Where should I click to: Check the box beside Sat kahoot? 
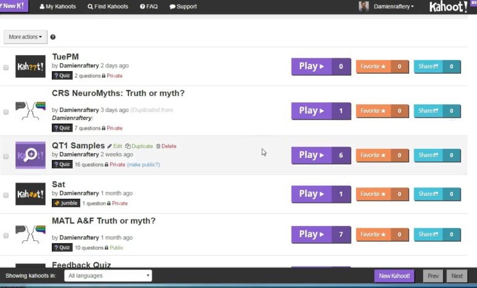click(x=6, y=195)
